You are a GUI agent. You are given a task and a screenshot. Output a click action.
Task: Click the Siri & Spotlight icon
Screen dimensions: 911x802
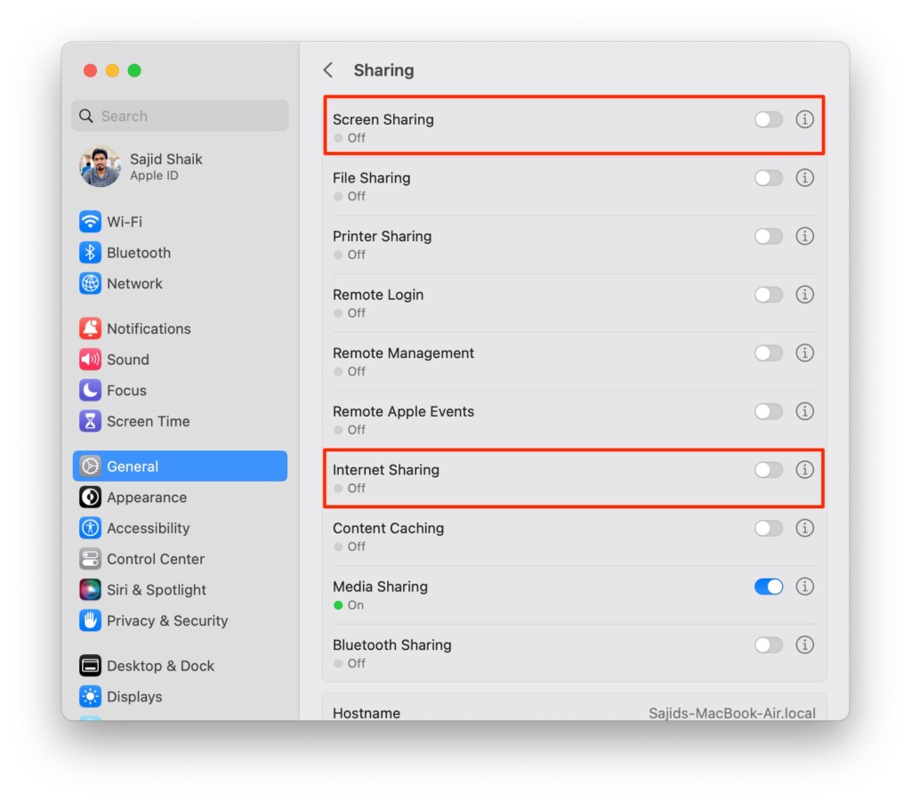click(x=90, y=589)
